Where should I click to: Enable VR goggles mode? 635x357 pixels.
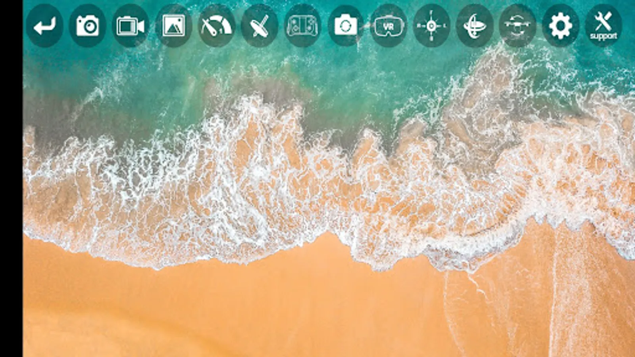pyautogui.click(x=389, y=26)
